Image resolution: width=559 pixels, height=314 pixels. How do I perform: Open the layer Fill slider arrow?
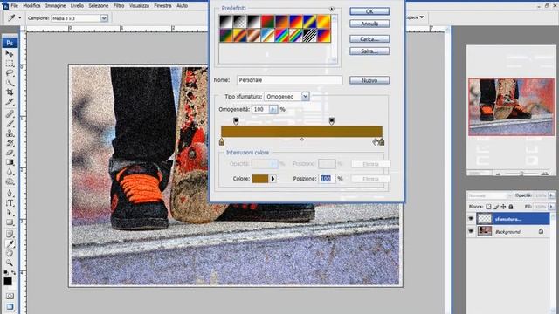[551, 207]
